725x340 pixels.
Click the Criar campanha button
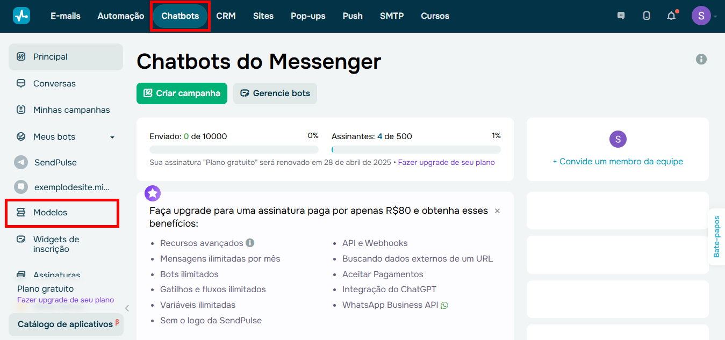[182, 93]
